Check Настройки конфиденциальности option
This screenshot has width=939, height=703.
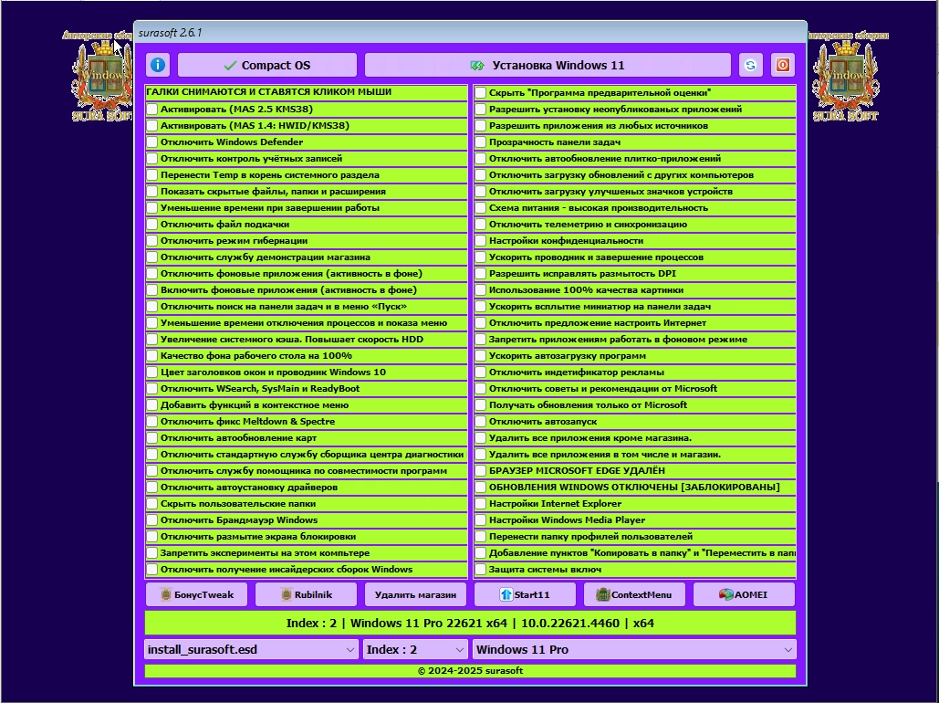tap(480, 240)
